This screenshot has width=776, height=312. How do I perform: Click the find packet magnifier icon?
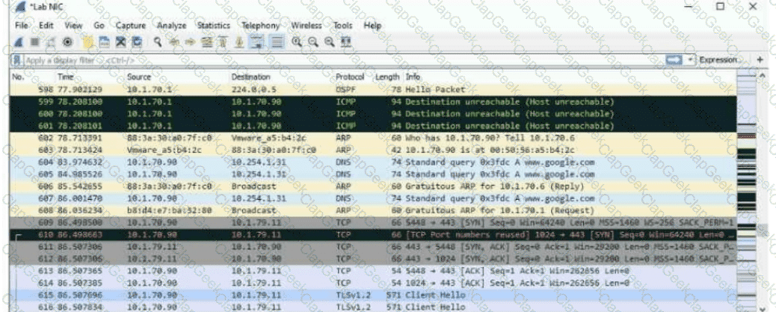click(x=158, y=42)
